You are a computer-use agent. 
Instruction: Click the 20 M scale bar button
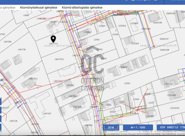point(111,127)
